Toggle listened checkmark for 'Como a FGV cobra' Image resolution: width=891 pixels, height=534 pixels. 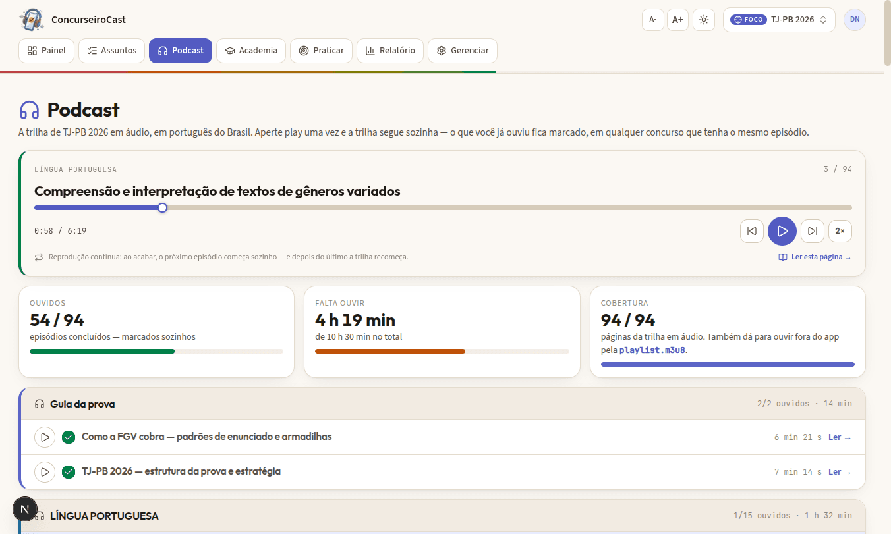pyautogui.click(x=69, y=437)
